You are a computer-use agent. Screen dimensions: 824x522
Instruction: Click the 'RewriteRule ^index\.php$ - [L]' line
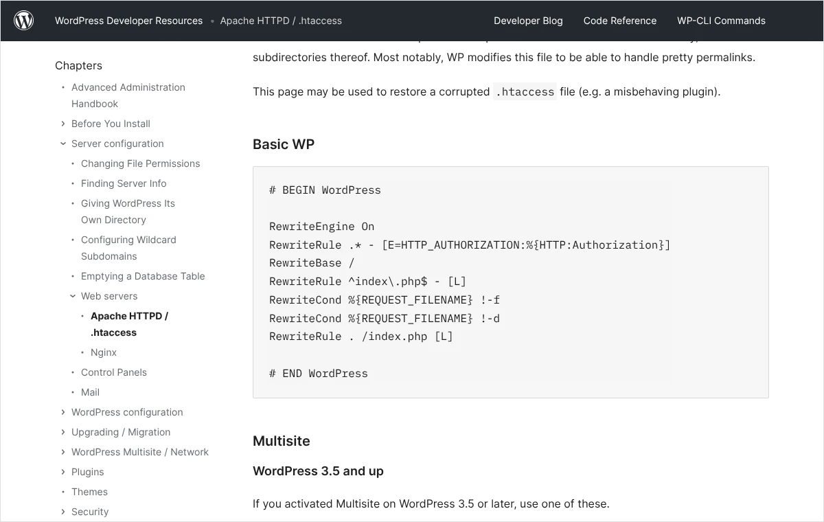click(367, 282)
